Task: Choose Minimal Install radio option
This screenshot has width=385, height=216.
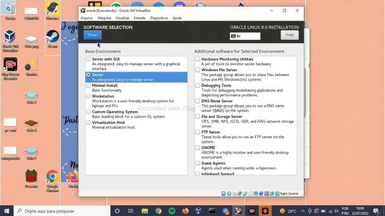Action: coord(88,85)
